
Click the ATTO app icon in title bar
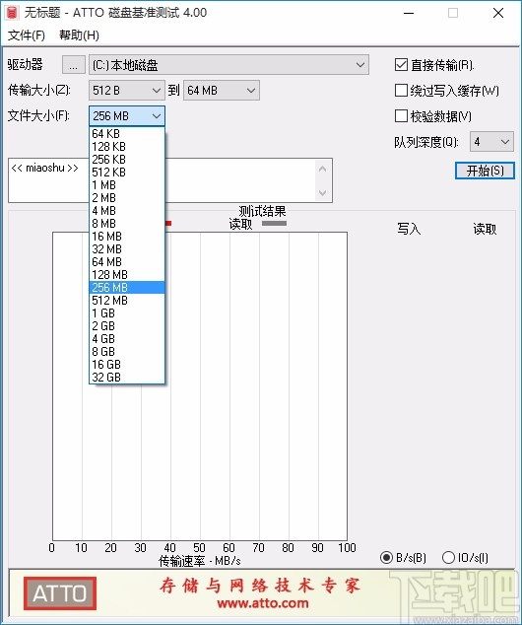click(x=13, y=13)
